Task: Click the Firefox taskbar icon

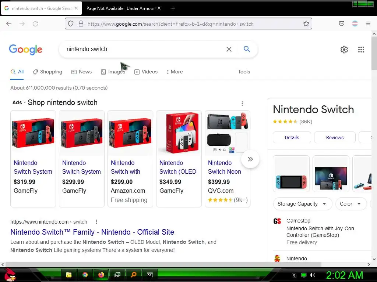Action: pyautogui.click(x=101, y=275)
